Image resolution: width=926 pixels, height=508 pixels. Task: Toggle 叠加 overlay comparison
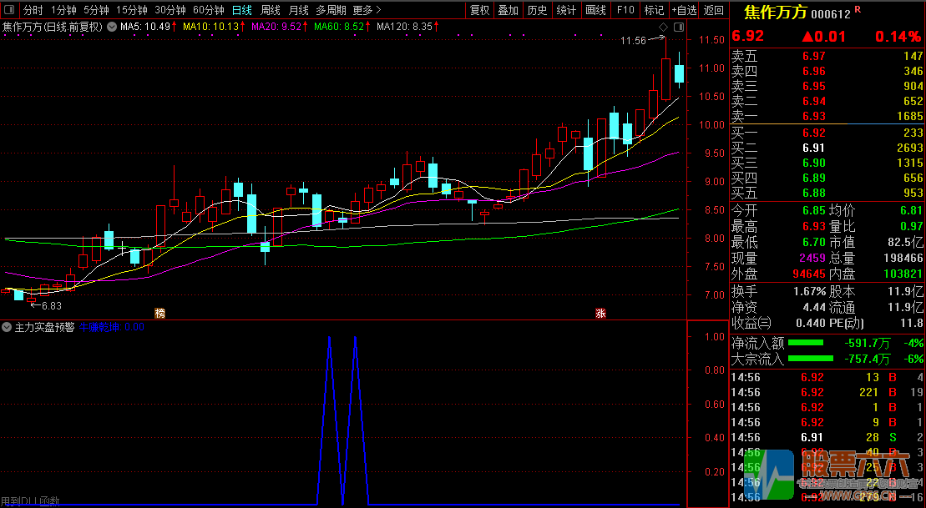(x=508, y=10)
